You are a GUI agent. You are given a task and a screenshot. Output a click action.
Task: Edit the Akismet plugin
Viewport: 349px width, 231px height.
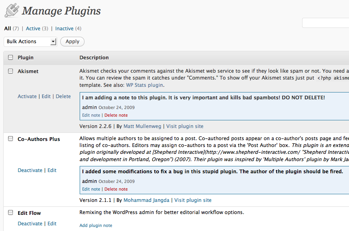46,96
